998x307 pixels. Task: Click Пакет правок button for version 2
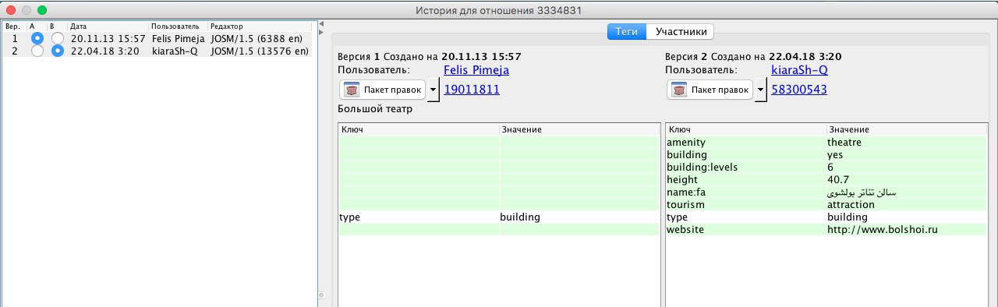pos(710,90)
